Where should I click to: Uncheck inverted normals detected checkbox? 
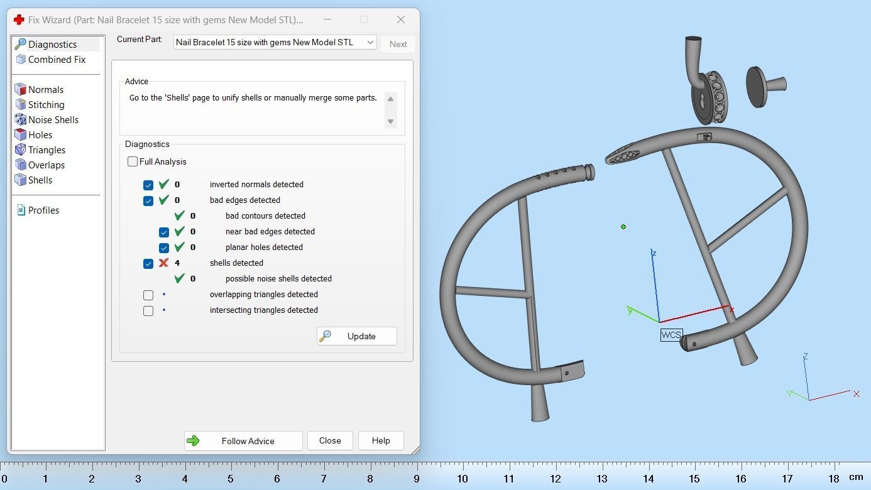(148, 185)
